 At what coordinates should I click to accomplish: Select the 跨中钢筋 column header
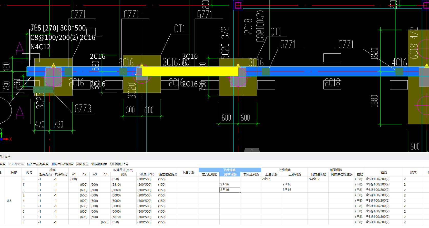pyautogui.click(x=230, y=174)
